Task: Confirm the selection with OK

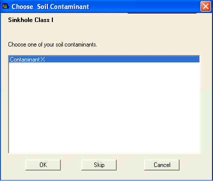Action: click(43, 165)
